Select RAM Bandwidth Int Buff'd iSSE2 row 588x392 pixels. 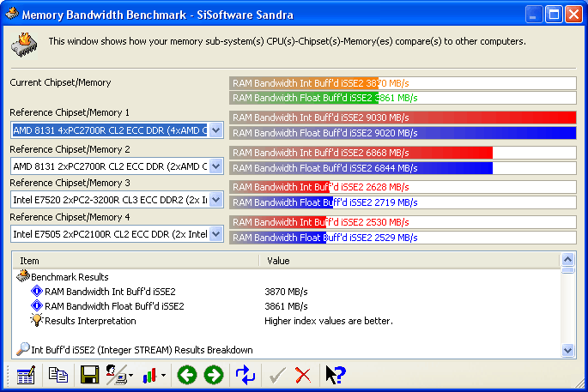(x=287, y=291)
